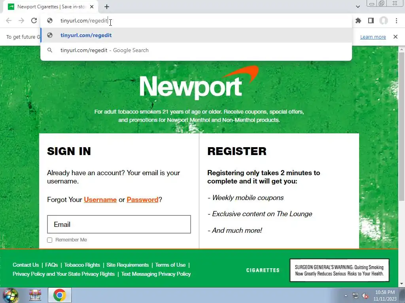Dismiss the notification bar with X

(x=396, y=37)
